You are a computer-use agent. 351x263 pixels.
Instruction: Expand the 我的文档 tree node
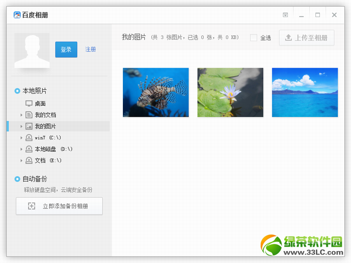pos(21,115)
